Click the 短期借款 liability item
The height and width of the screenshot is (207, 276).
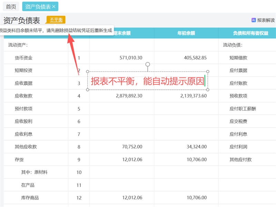coord(238,58)
